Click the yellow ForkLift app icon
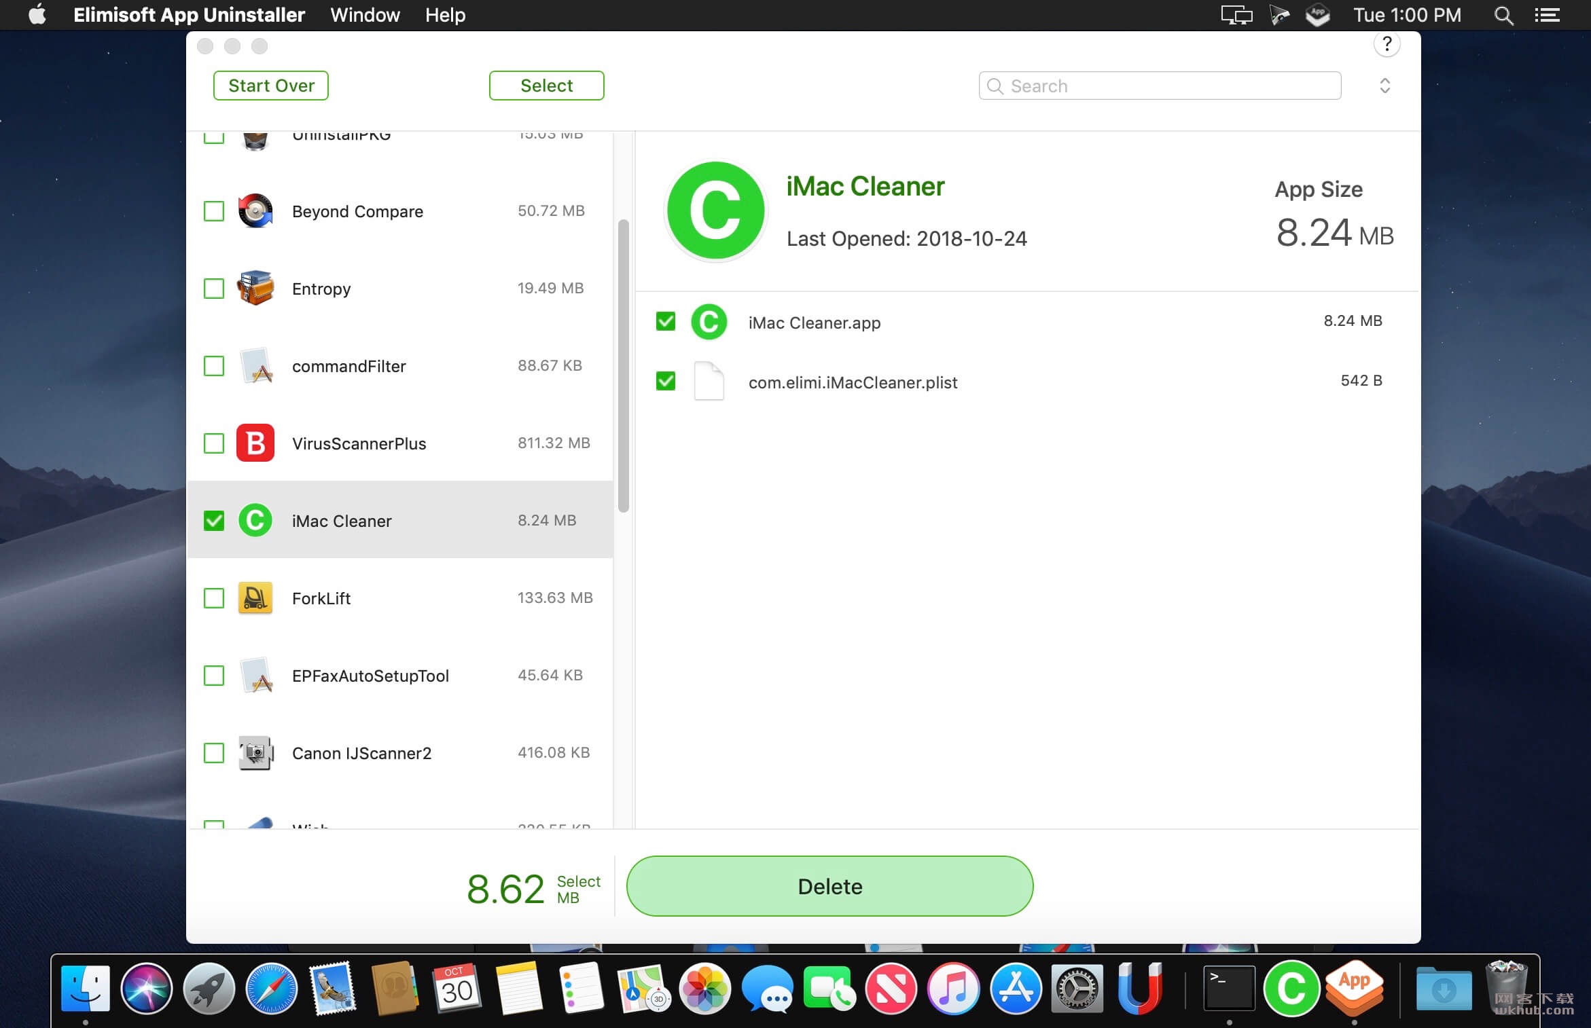 pyautogui.click(x=255, y=598)
